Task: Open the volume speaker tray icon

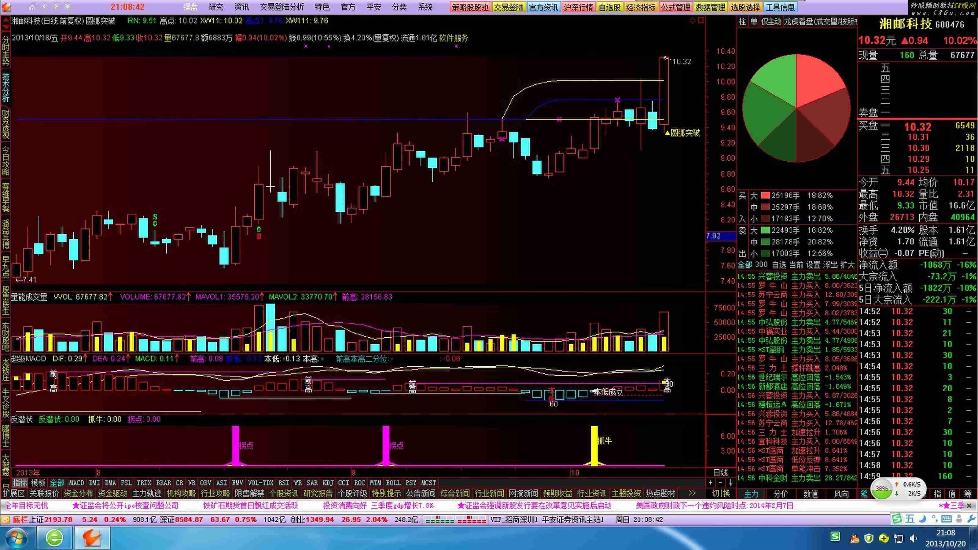Action: click(914, 538)
